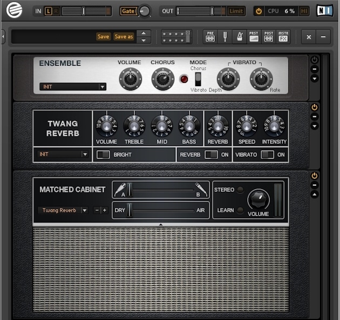Toggle the right input channel R
340x320 pixels.
[x=56, y=11]
